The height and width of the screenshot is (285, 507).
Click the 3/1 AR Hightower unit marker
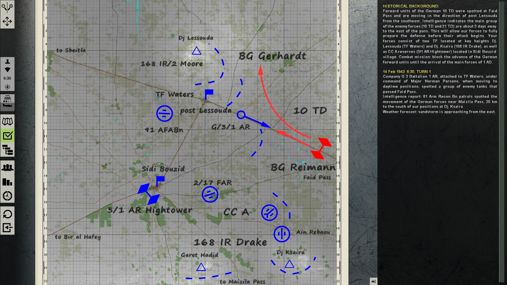click(149, 194)
